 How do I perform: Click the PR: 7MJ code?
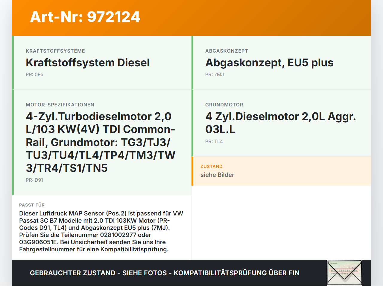pos(214,75)
